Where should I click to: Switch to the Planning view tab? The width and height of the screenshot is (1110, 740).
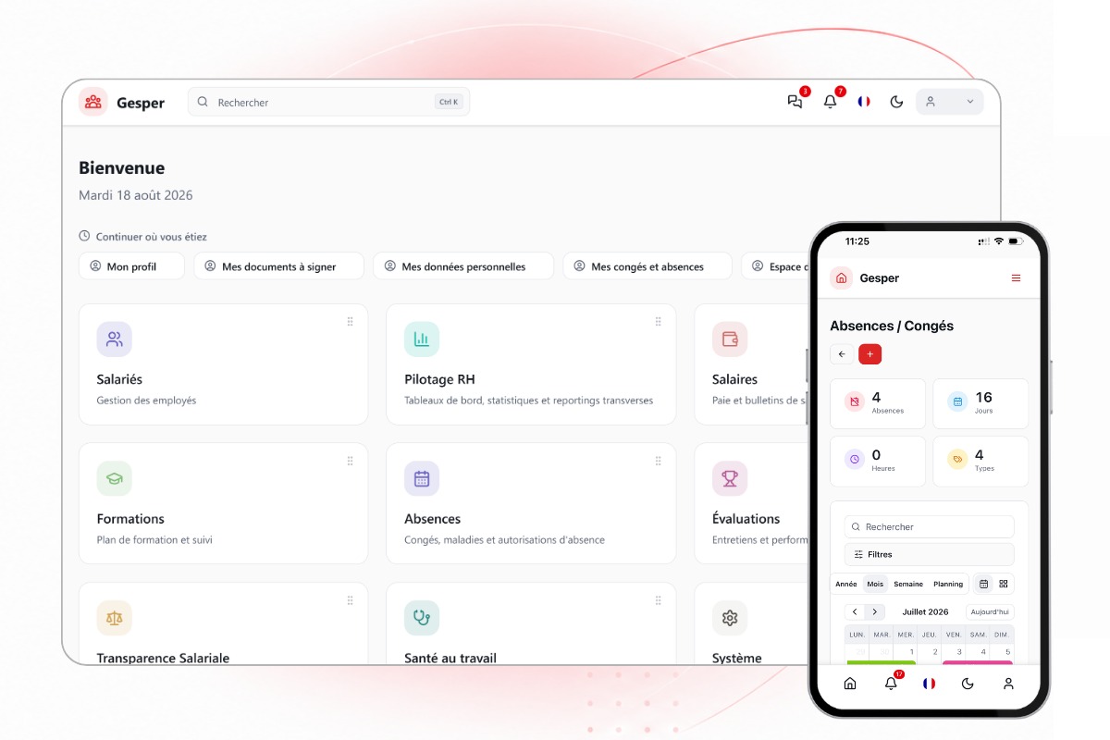[x=948, y=584]
